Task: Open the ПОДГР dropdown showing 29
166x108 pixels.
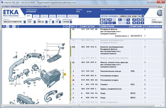Action: [x=60, y=22]
